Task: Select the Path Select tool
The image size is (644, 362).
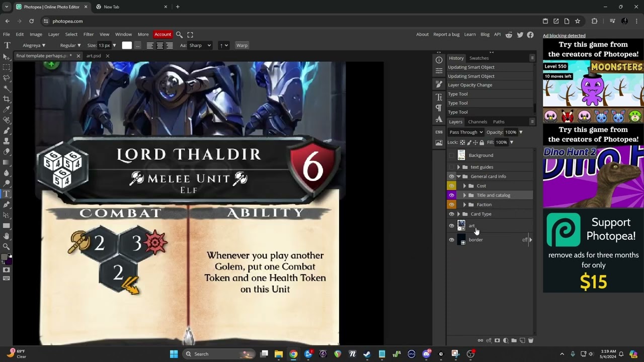Action: (x=7, y=215)
